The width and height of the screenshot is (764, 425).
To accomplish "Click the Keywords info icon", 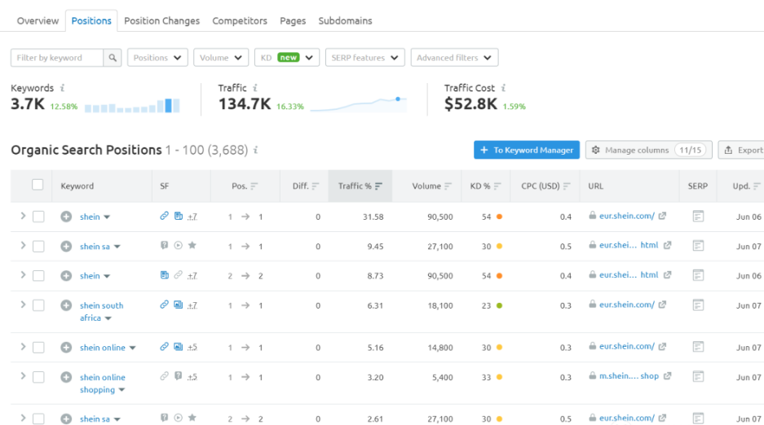I will (63, 88).
